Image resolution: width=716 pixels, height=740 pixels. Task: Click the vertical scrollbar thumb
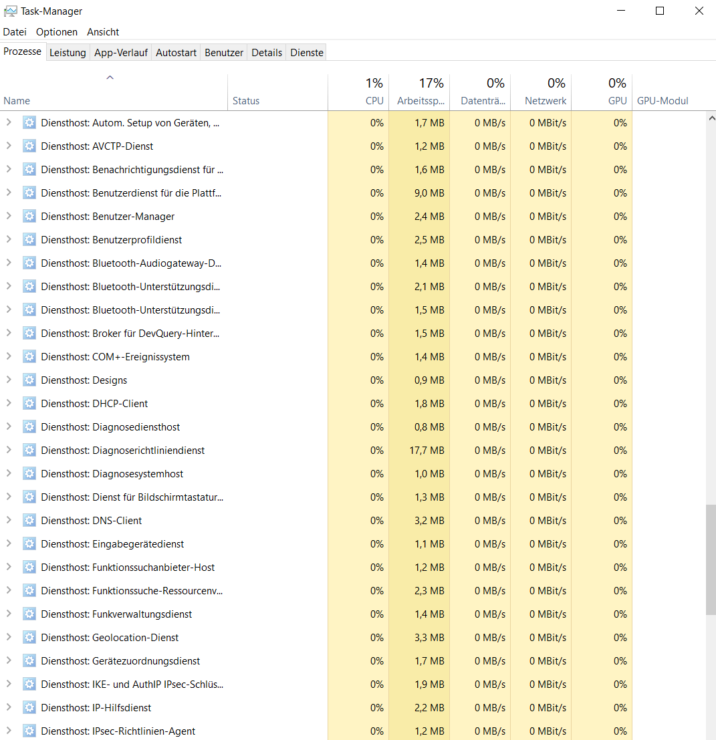[x=711, y=560]
